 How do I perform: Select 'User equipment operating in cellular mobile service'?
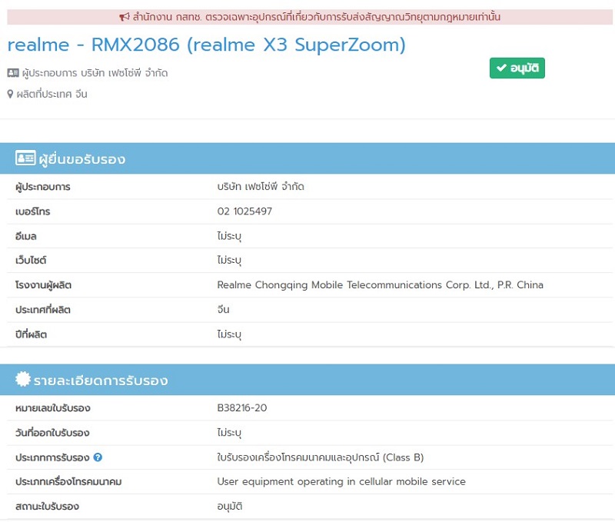point(341,481)
